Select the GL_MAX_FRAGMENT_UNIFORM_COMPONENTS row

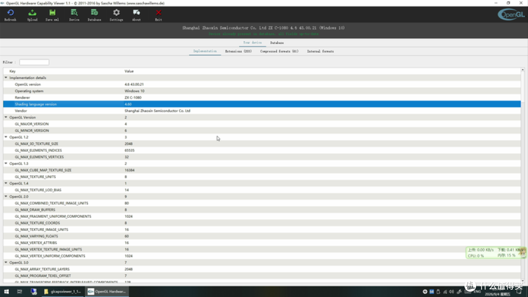262,216
